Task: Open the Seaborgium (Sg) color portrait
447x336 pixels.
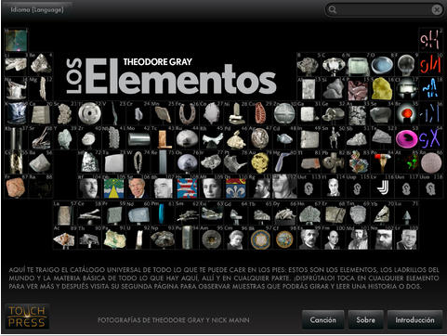Action: pyautogui.click(x=138, y=187)
